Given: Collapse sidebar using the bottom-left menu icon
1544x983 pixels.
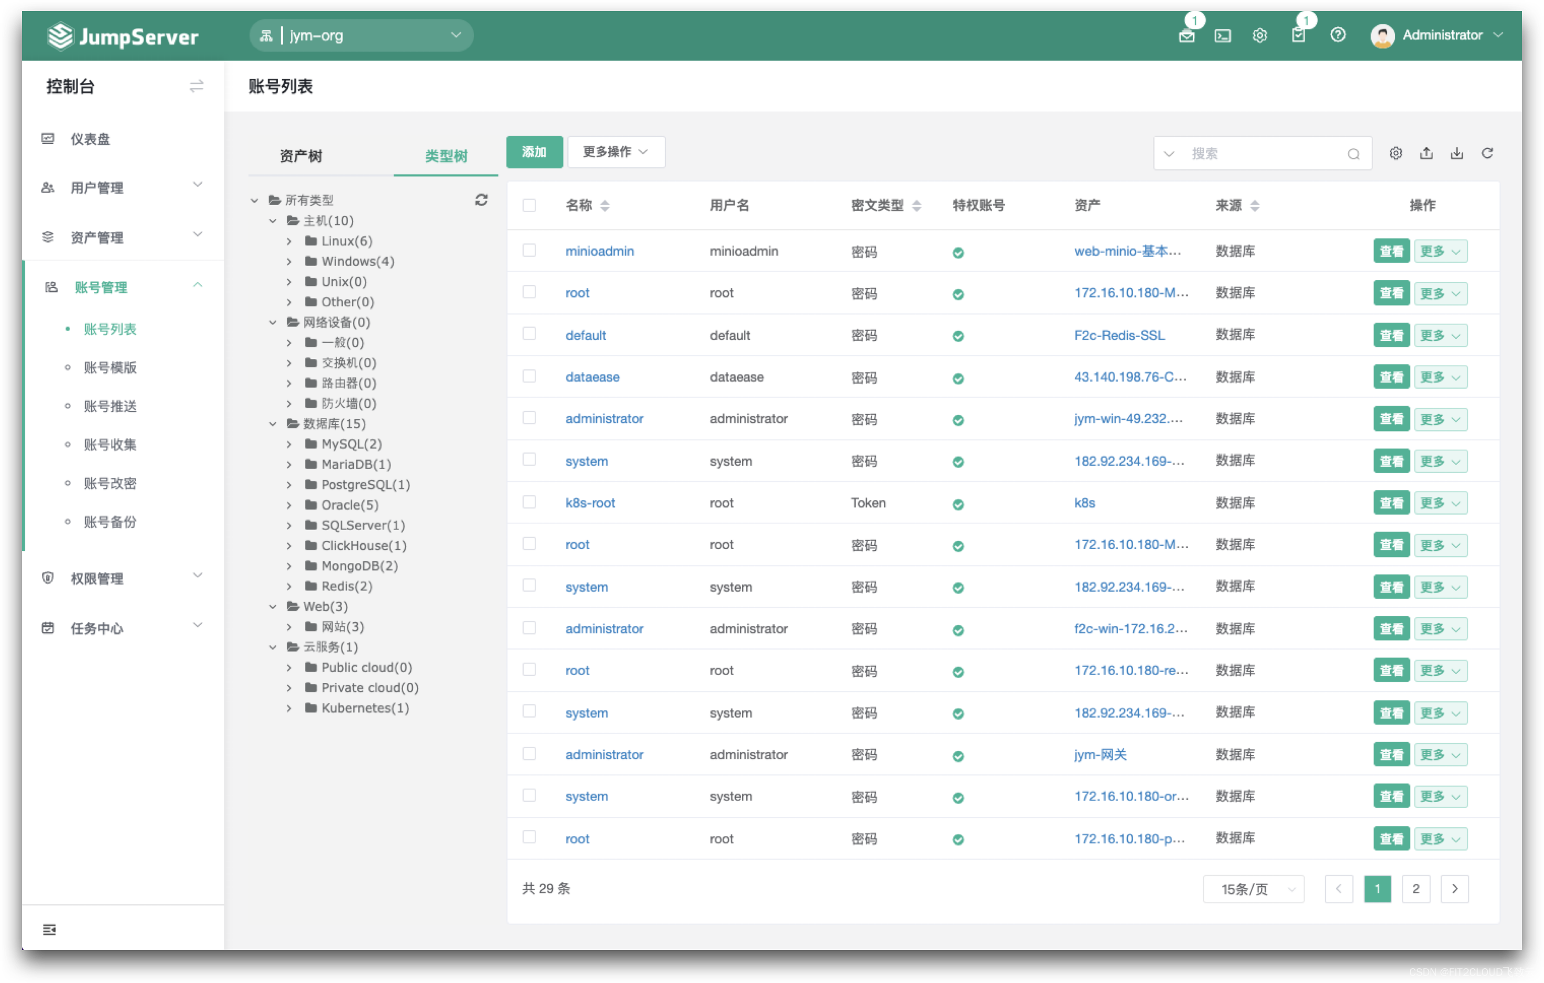Looking at the screenshot, I should [x=49, y=929].
